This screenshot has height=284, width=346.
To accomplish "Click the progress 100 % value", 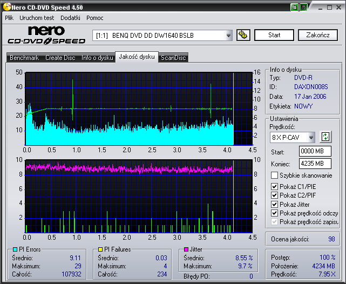I will [328, 258].
